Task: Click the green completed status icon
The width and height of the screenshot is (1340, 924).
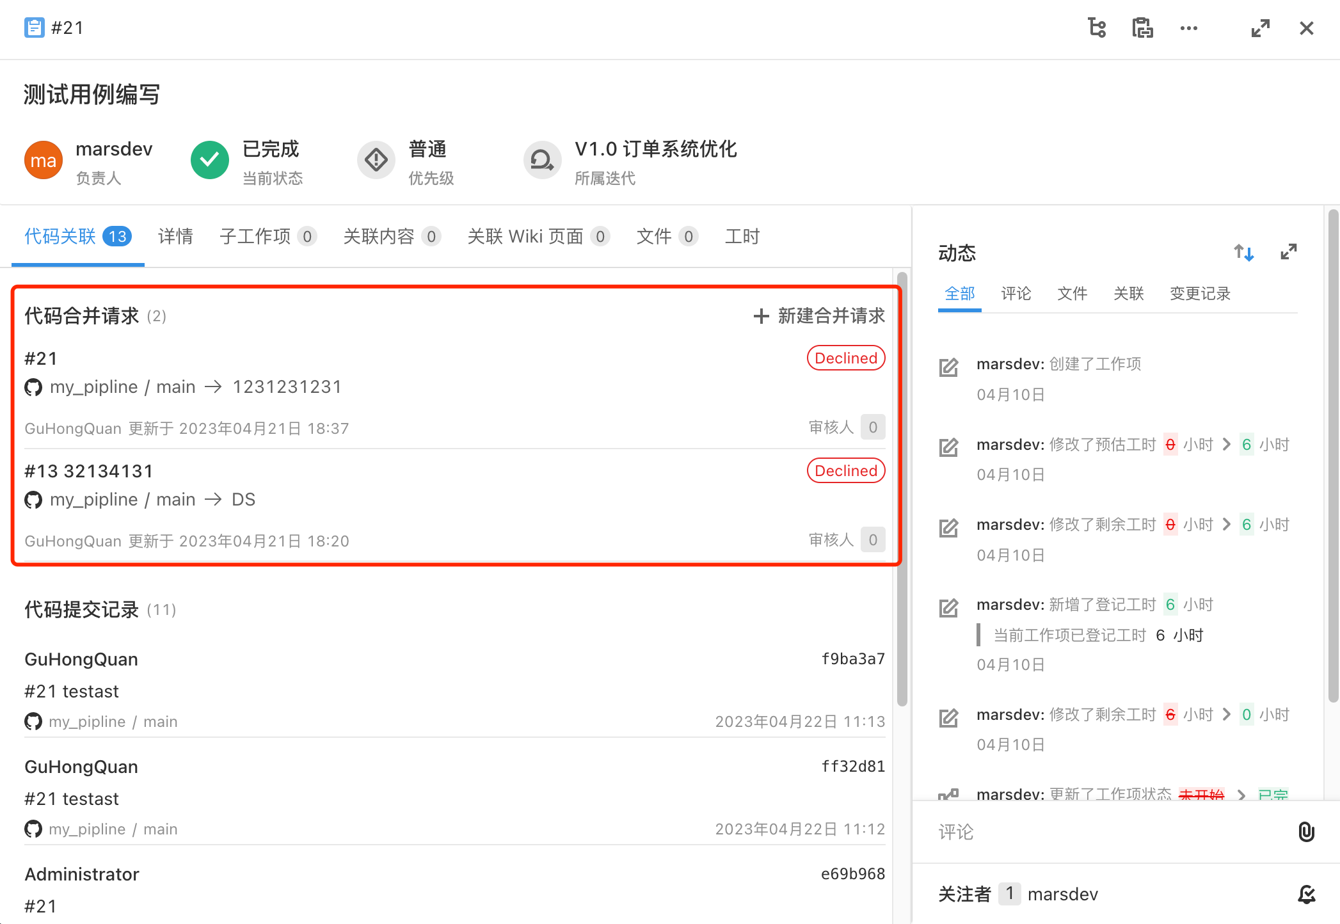Action: pos(210,160)
